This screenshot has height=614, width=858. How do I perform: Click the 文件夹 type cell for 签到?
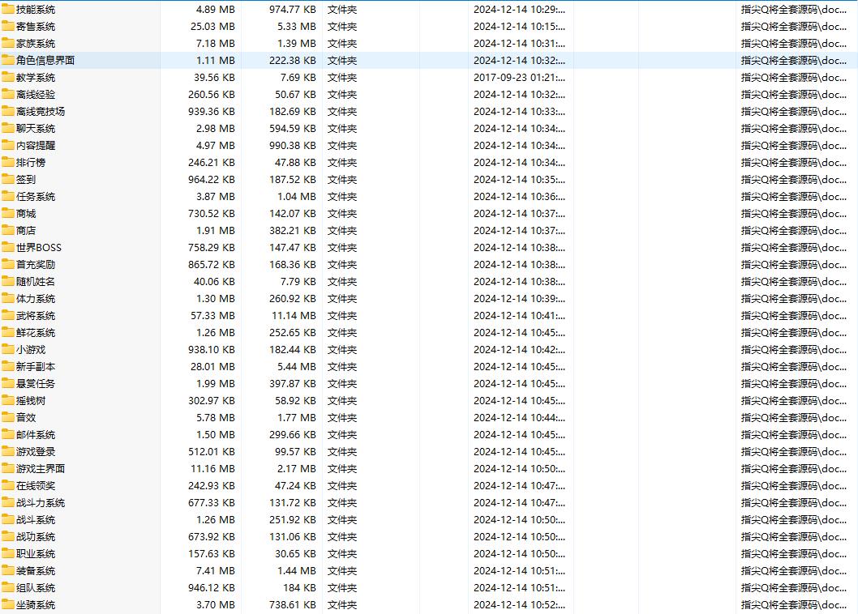(342, 180)
